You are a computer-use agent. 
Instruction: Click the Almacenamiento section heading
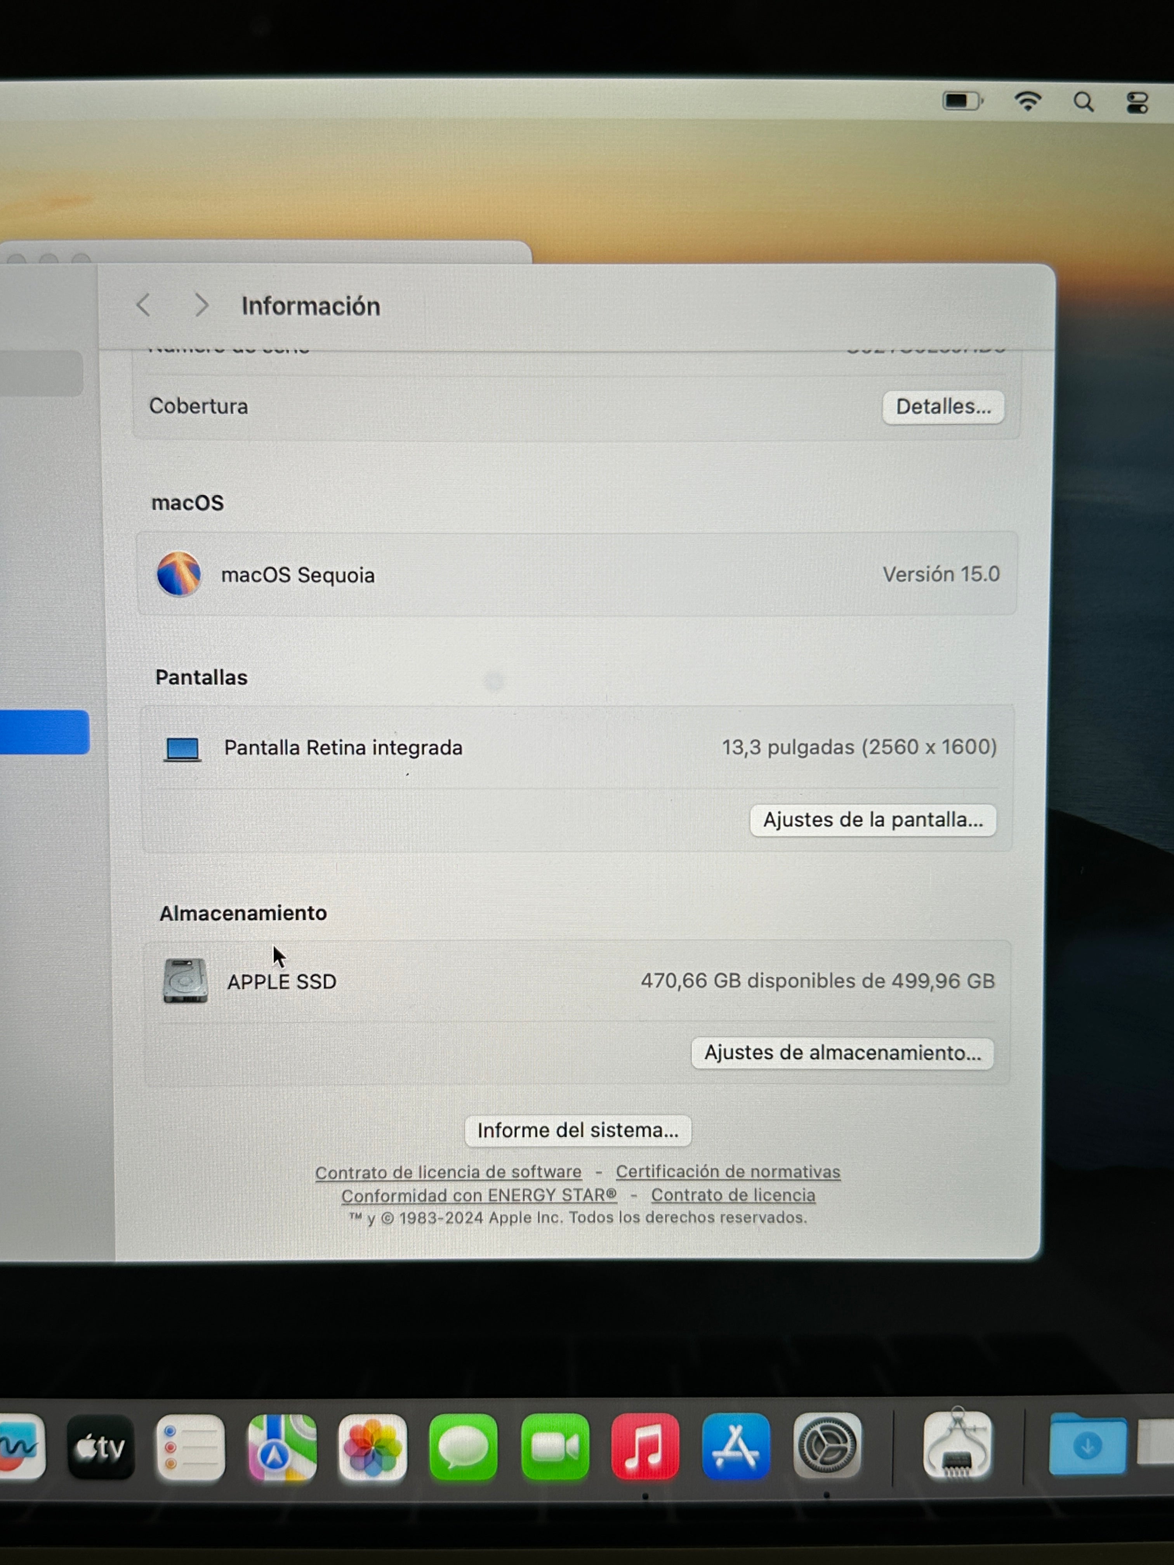pos(243,913)
